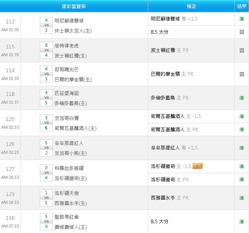
Task: Click score 6 for 密爾瓦基釀酒人
Action: [46, 128]
